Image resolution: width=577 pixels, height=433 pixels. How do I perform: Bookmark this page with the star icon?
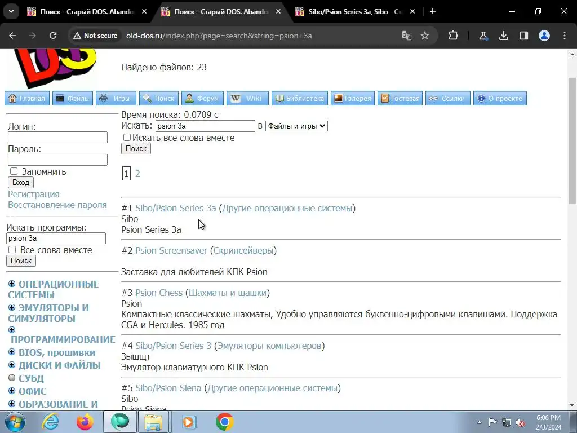(425, 36)
